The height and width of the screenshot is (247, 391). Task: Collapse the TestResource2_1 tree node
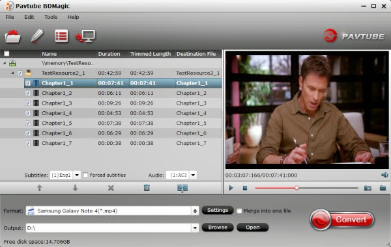click(12, 73)
